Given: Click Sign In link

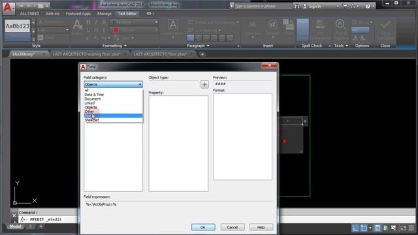Looking at the screenshot, I should [x=315, y=6].
